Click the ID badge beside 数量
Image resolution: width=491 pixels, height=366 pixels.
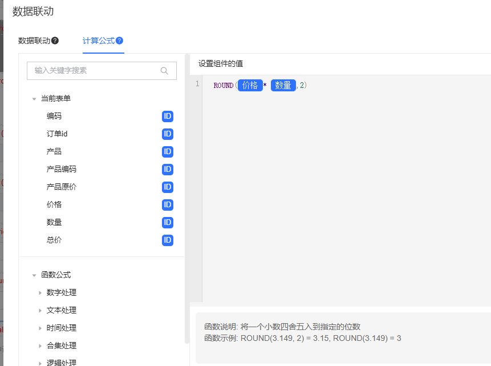[168, 222]
